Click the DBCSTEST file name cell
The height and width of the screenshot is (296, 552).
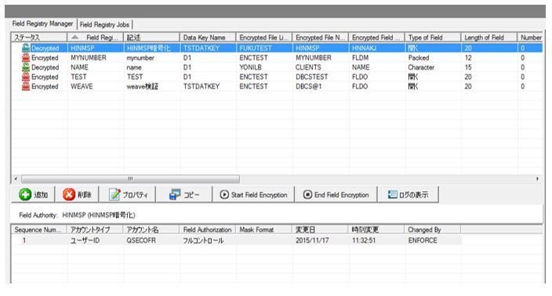pos(311,77)
